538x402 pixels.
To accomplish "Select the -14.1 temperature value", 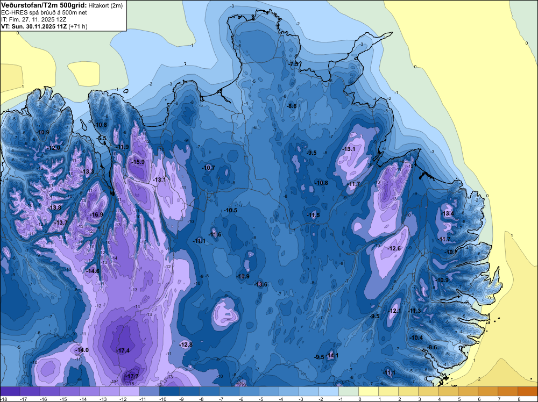I will pos(332,355).
